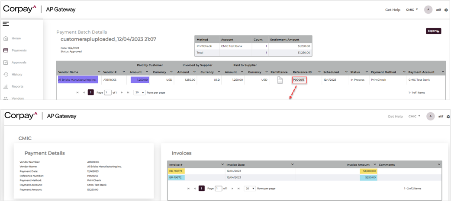Viewport: 451px width, 202px height.
Task: Click the History clock icon in the sidebar
Action: coord(6,75)
